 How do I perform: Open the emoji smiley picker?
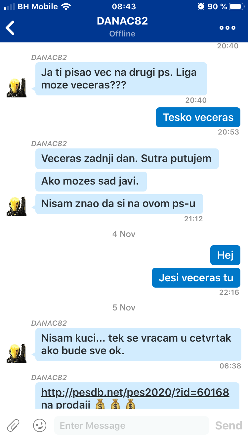(40, 425)
